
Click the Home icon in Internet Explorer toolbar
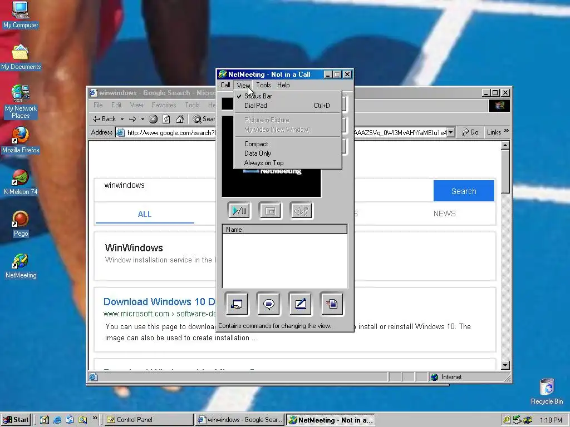(x=180, y=119)
